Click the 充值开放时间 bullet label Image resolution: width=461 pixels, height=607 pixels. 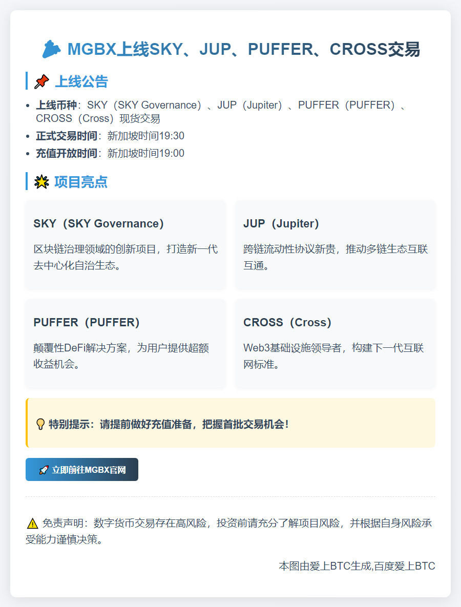[x=67, y=153]
